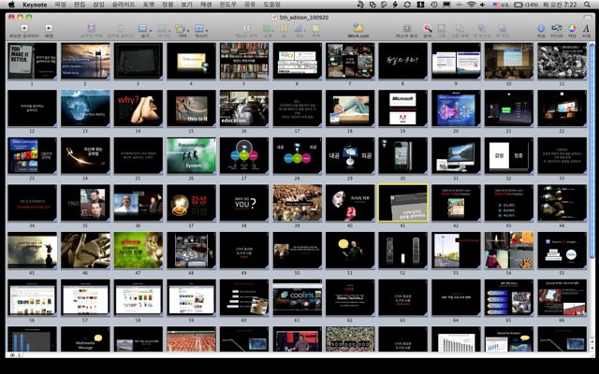Open the 재생 (Play) menu
599x374 pixels.
[206, 5]
